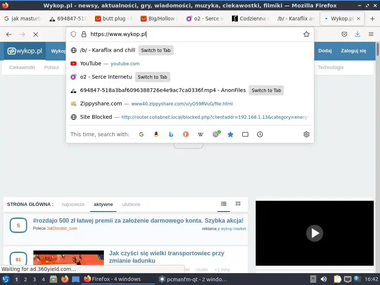Viewport: 380px width, 285px height.
Task: Select the Zippyshare.com suggestion
Action: click(x=190, y=104)
